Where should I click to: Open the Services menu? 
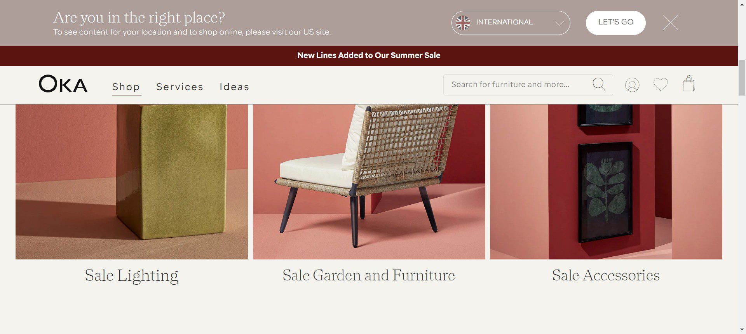coord(180,87)
